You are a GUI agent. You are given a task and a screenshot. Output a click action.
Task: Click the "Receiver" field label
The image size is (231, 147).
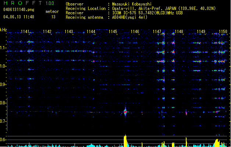(x=75, y=13)
